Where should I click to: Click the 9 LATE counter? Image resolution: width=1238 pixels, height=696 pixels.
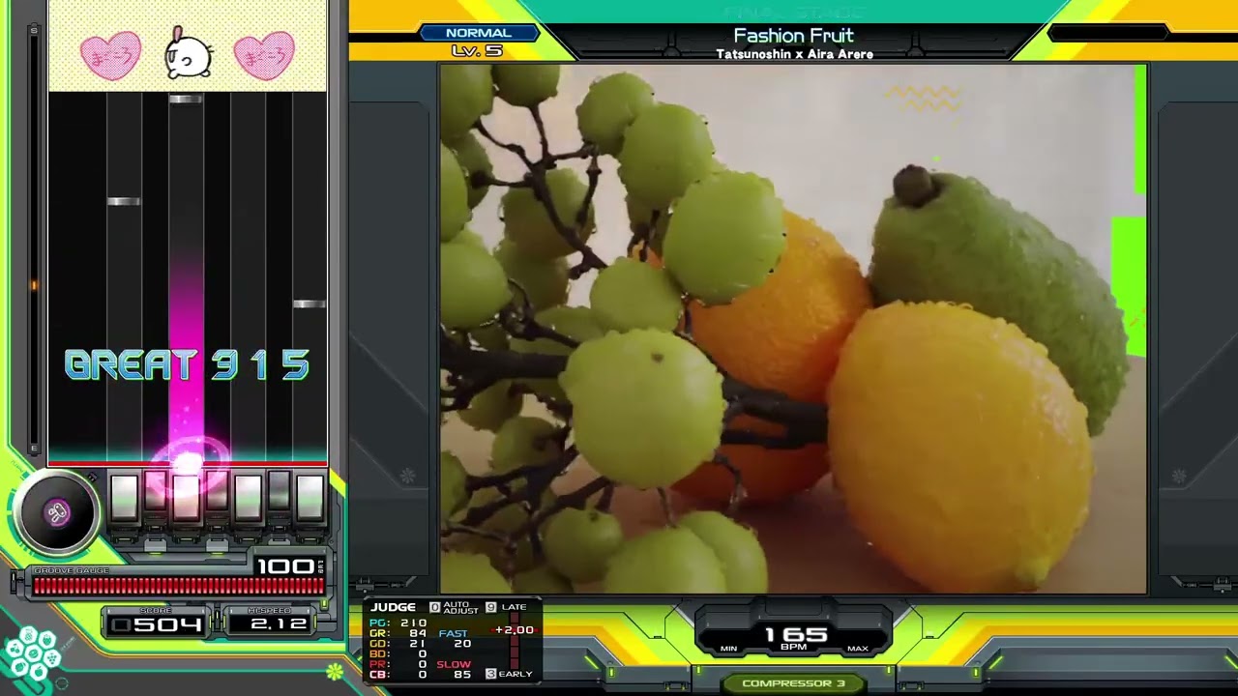tap(507, 607)
